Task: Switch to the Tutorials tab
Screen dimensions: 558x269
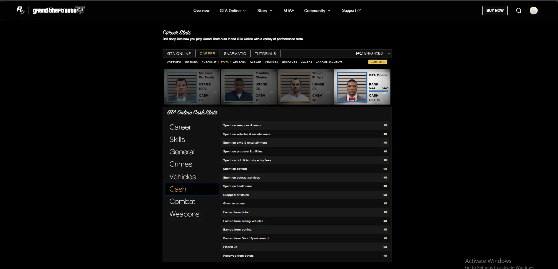Action: (265, 53)
